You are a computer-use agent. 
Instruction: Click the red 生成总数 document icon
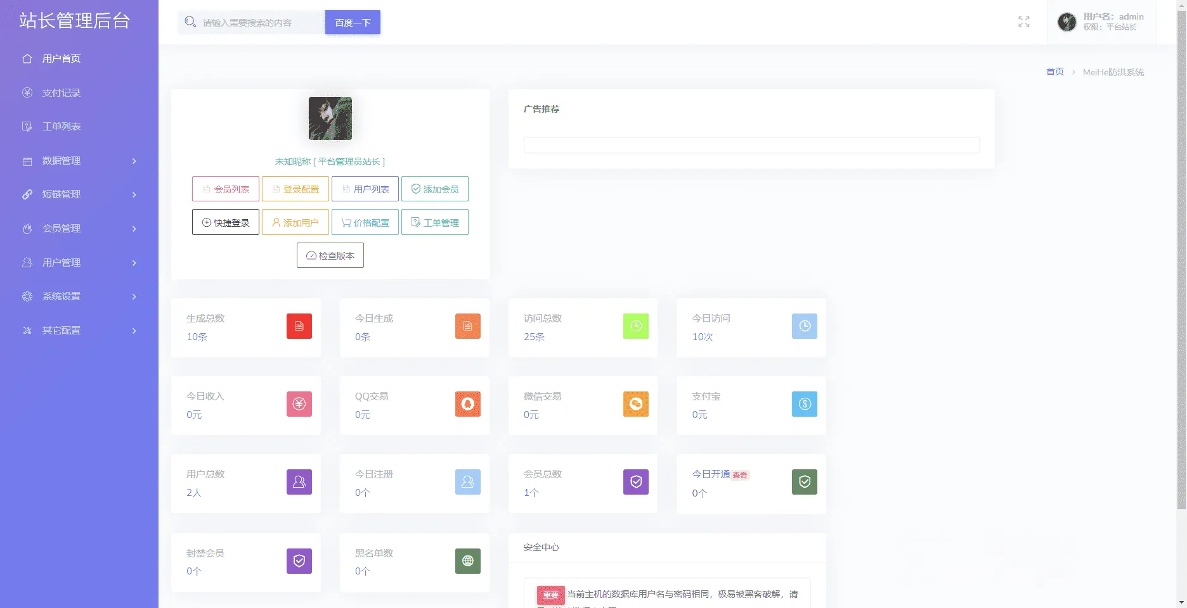[x=299, y=326]
